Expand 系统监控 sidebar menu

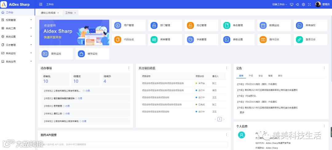pyautogui.click(x=17, y=53)
